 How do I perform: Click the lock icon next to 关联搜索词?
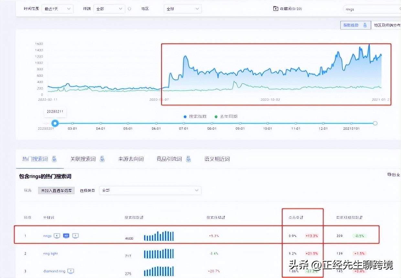pyautogui.click(x=102, y=159)
